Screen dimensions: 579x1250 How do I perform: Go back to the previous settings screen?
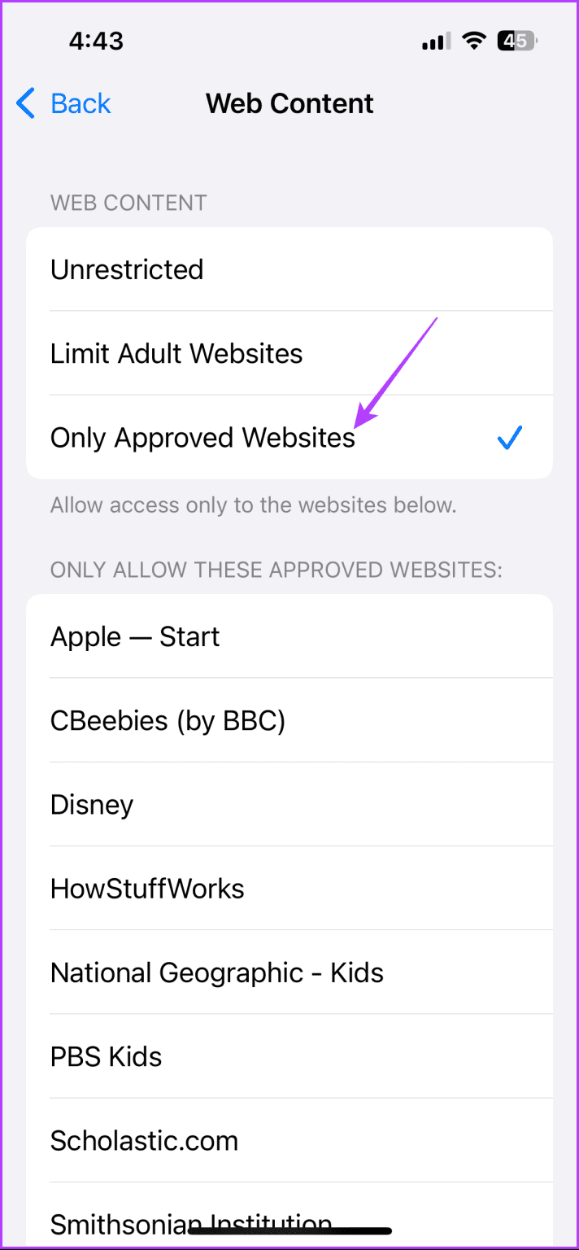click(x=63, y=103)
